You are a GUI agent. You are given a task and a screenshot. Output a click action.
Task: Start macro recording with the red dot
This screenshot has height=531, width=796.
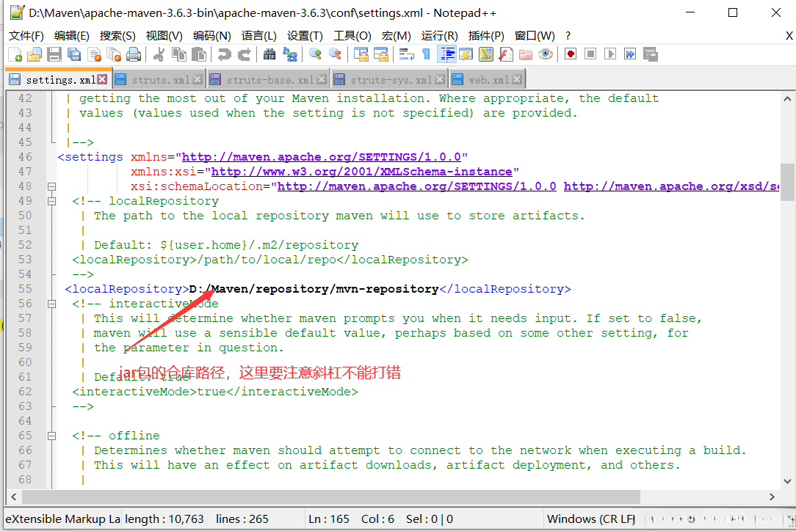coord(571,54)
